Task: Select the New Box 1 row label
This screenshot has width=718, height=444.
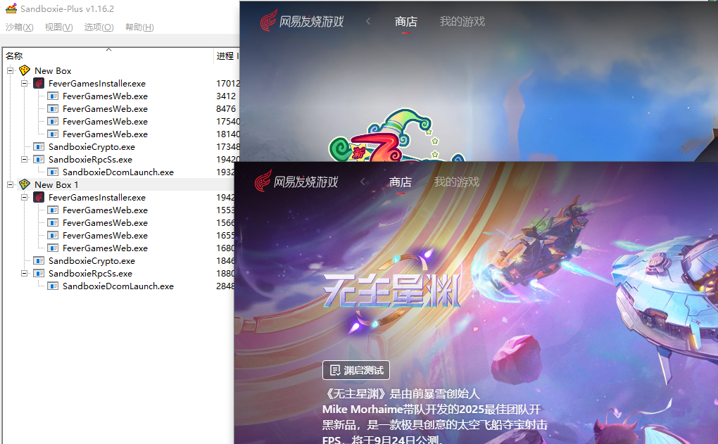Action: [56, 184]
